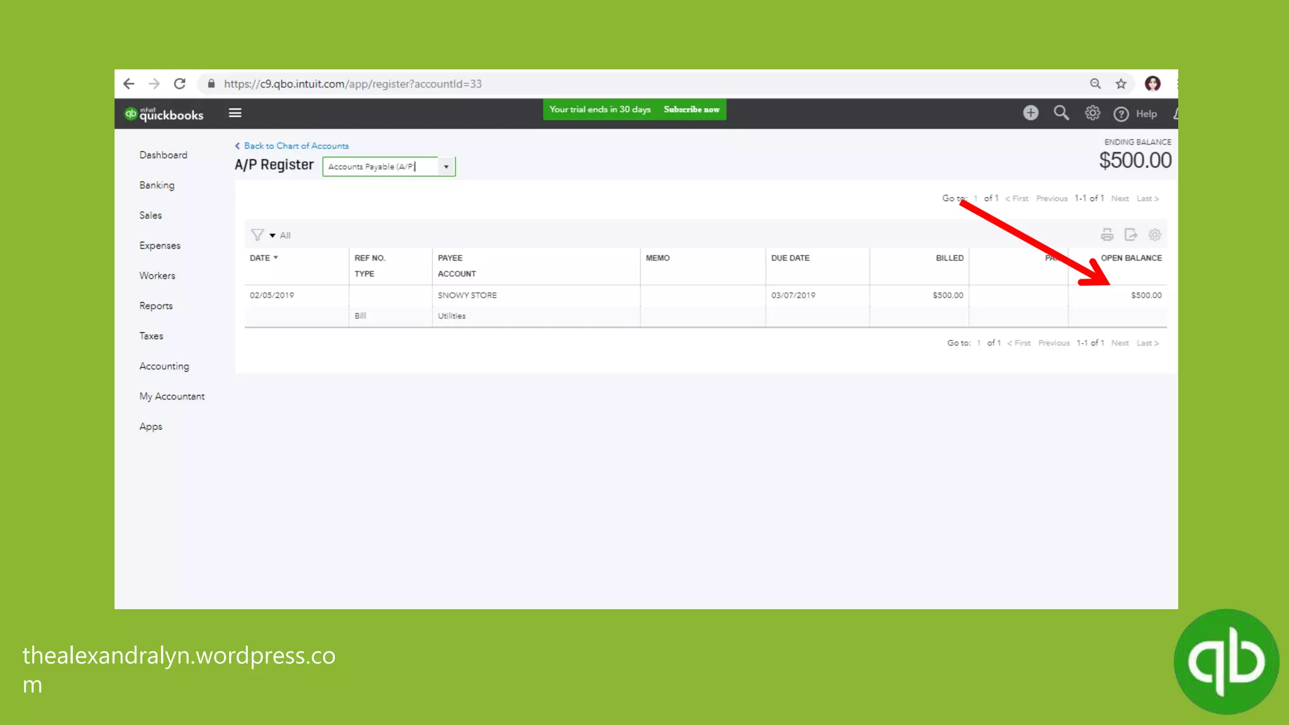Click the filter funnel icon
Viewport: 1289px width, 725px height.
pyautogui.click(x=257, y=235)
